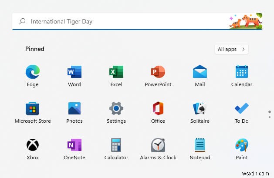Go to the next pinned apps page dot
Screen dimensions: 274x178
pos(270,117)
